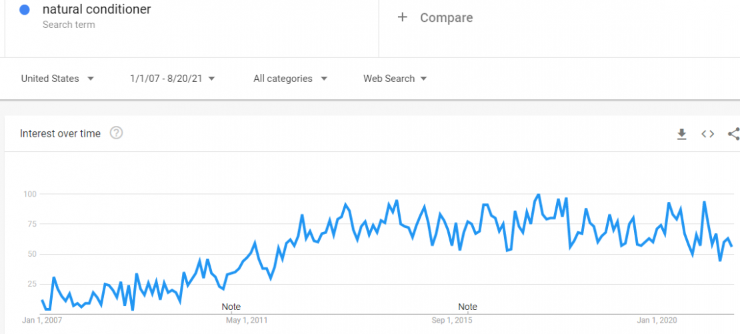Click the Search term label under natural conditioner
740x334 pixels.
click(x=69, y=25)
